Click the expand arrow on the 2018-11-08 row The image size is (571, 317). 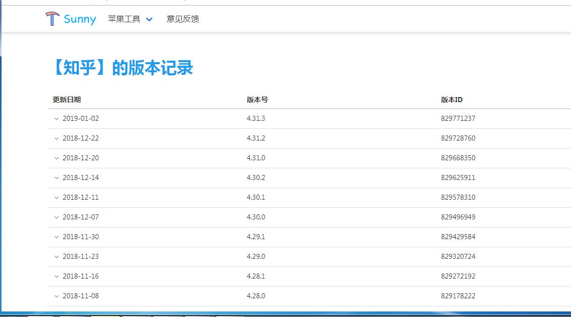(x=56, y=296)
